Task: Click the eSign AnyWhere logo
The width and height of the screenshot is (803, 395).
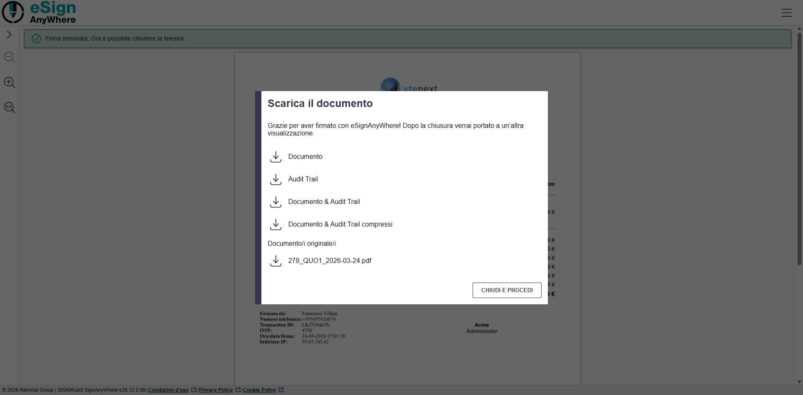Action: [39, 13]
